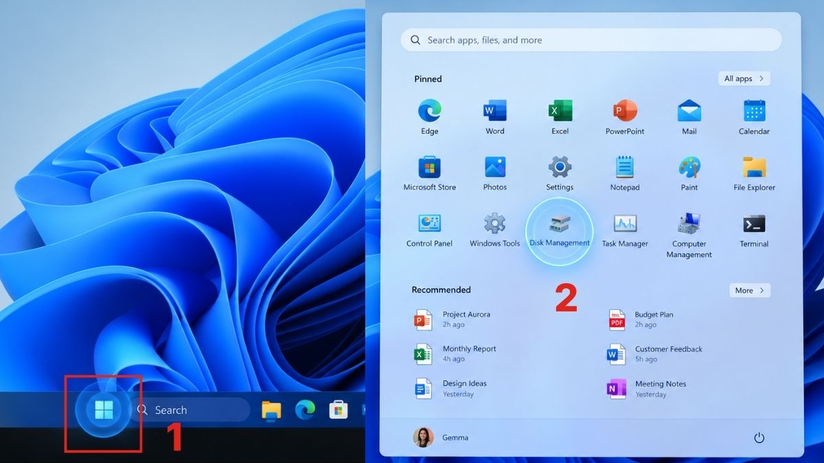Launch the PowerPoint pinned app
Viewport: 824px width, 463px height.
pyautogui.click(x=625, y=117)
